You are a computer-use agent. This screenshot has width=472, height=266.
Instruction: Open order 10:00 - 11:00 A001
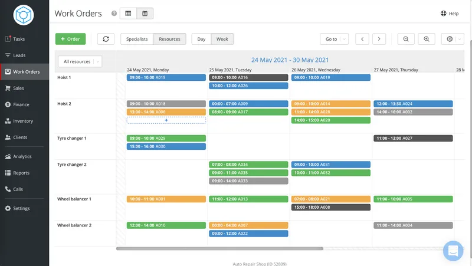(x=166, y=199)
